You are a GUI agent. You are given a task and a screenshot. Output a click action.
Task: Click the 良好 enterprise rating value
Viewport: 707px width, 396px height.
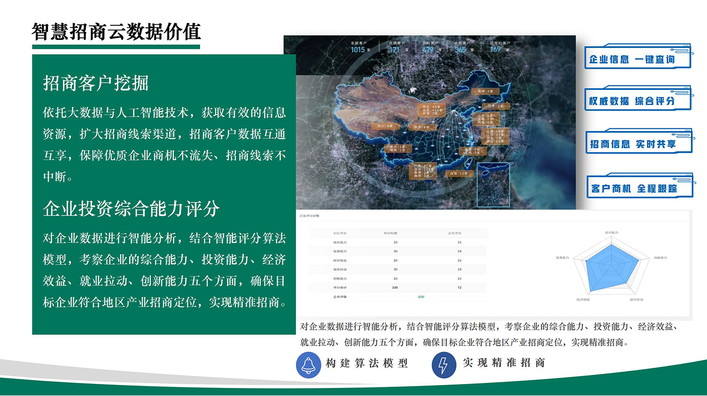[x=422, y=296]
